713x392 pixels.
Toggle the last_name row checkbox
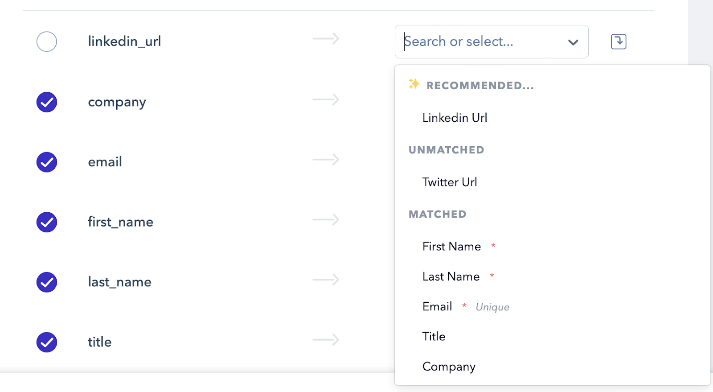point(47,282)
